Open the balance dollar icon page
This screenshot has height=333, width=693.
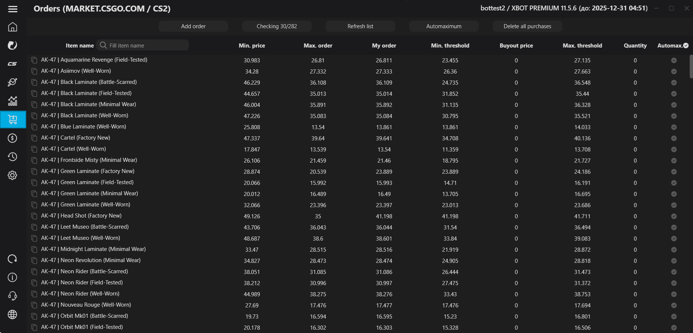[13, 138]
